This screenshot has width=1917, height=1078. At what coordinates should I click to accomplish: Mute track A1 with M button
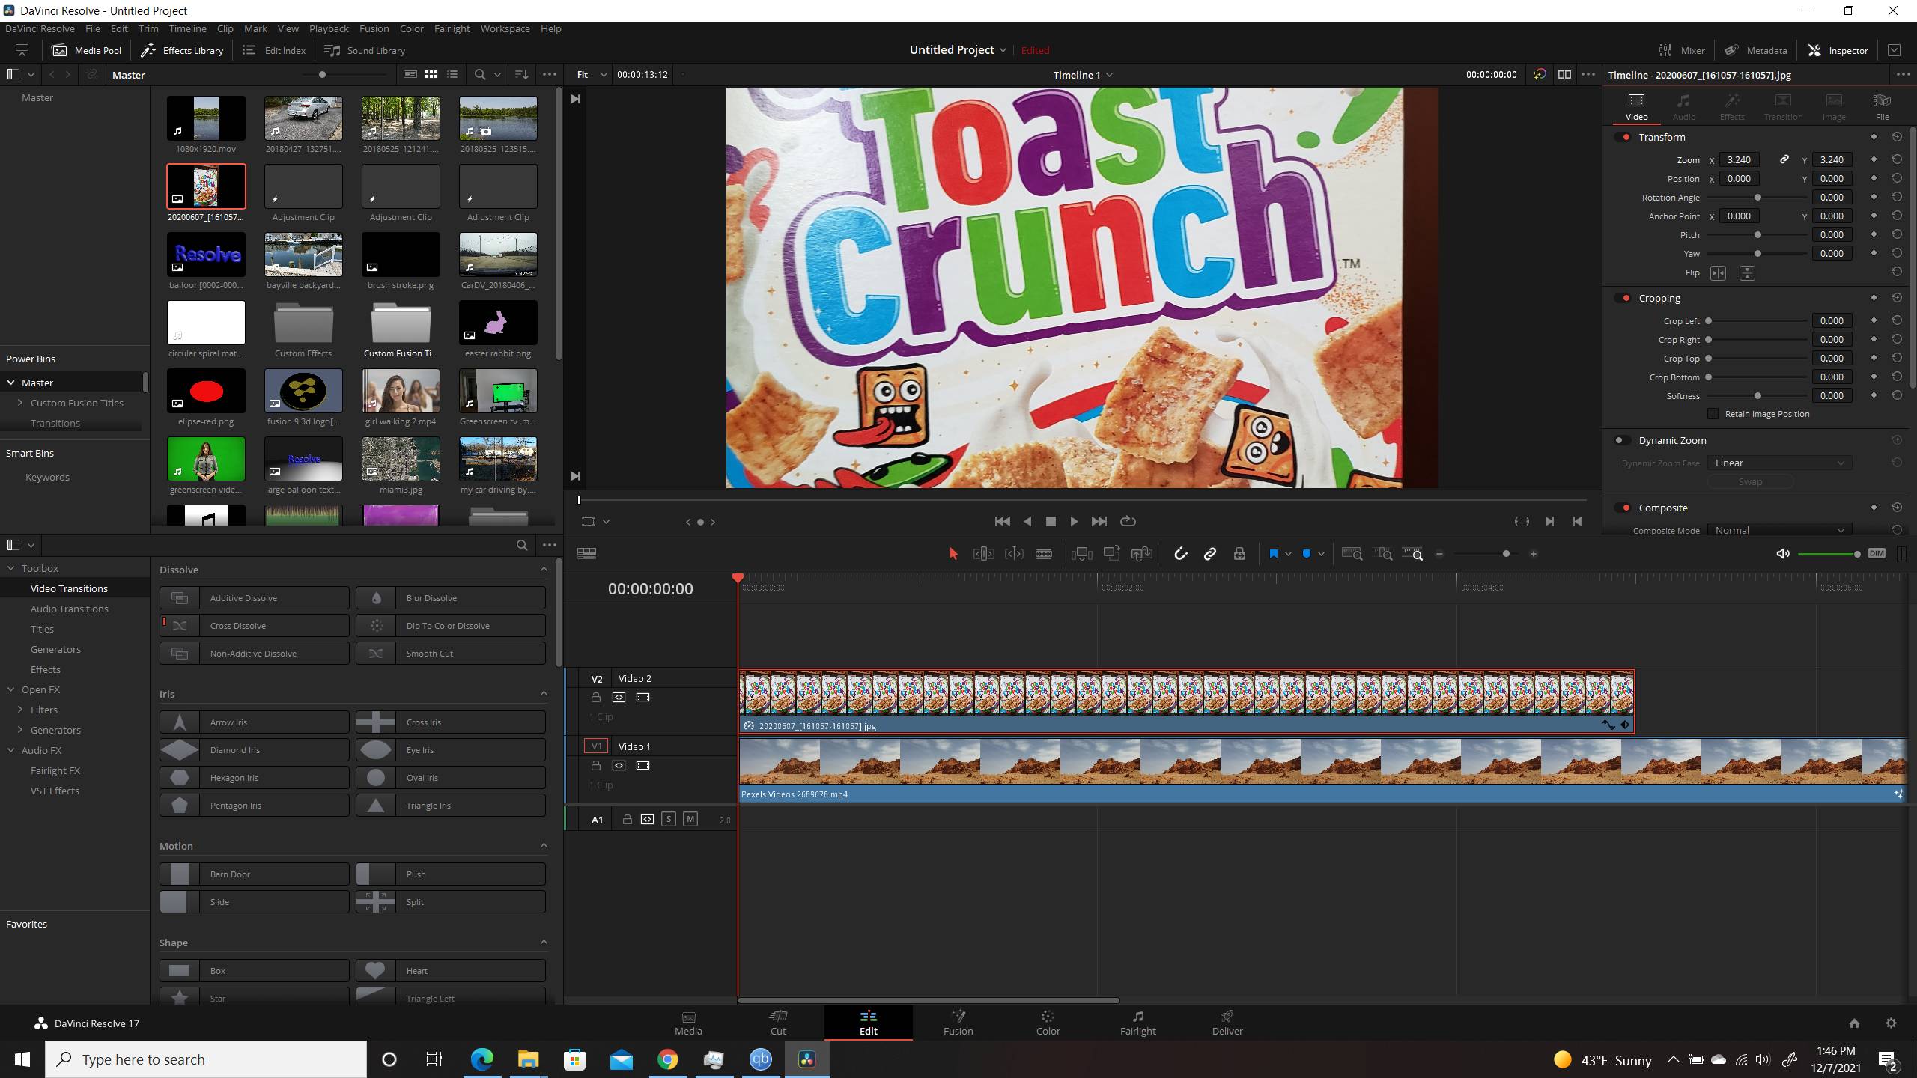[x=690, y=819]
